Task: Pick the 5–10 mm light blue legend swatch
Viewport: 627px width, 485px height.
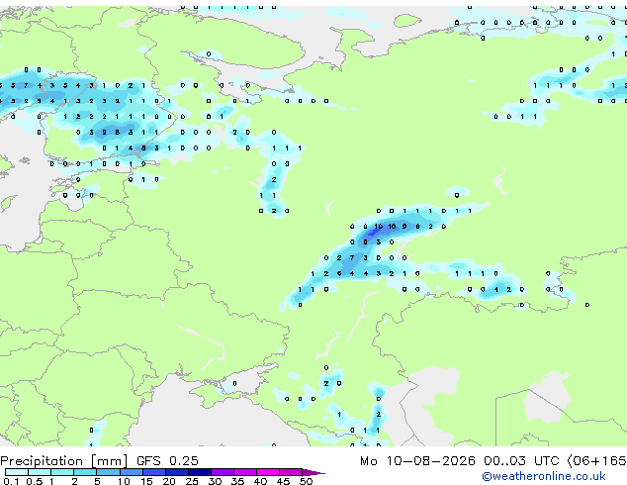Action: [108, 472]
